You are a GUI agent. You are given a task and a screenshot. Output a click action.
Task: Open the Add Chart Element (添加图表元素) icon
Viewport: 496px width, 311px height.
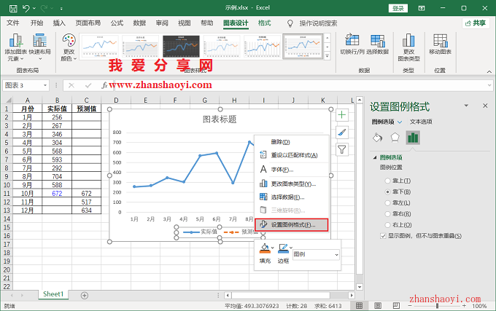15,40
